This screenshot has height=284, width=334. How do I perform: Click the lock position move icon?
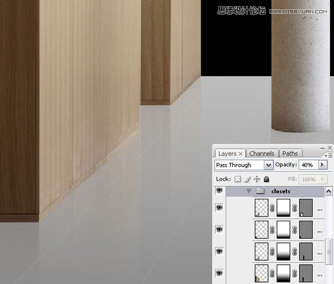pos(257,179)
